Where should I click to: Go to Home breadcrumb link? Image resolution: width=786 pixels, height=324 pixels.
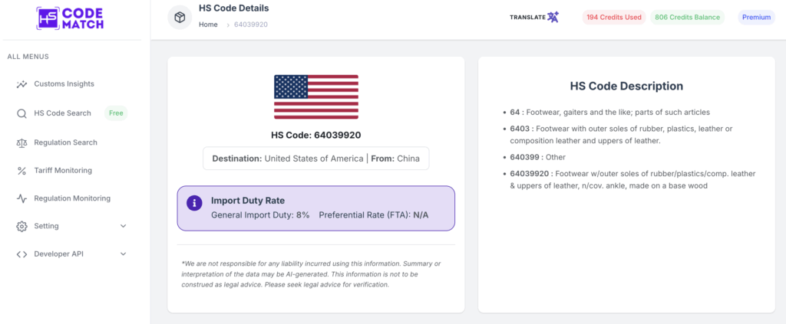coord(208,25)
